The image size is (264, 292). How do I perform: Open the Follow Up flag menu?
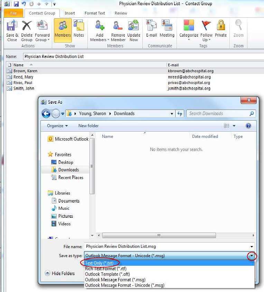coord(206,31)
